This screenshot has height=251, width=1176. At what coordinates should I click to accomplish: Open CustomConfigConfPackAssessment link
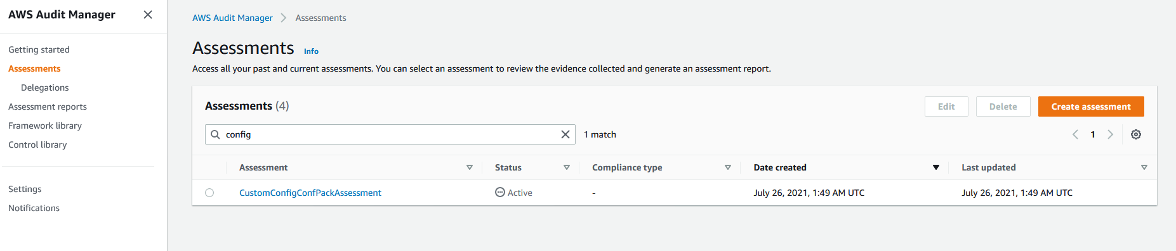[x=310, y=193]
